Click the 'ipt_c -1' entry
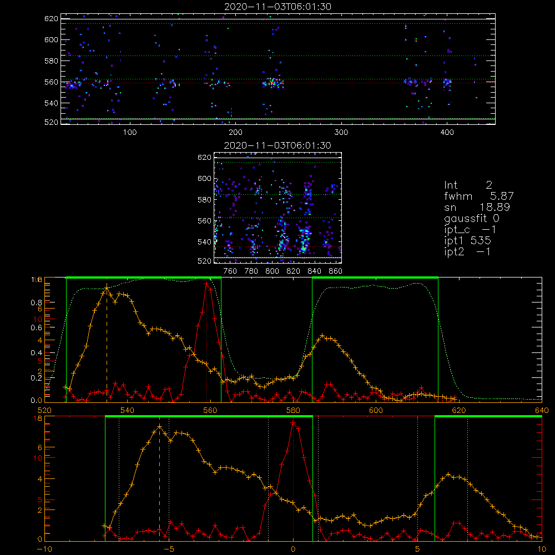555x555 pixels. (470, 230)
